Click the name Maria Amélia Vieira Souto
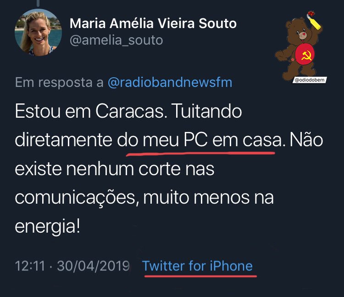Viewport: 344px width, 297px height. click(x=153, y=23)
